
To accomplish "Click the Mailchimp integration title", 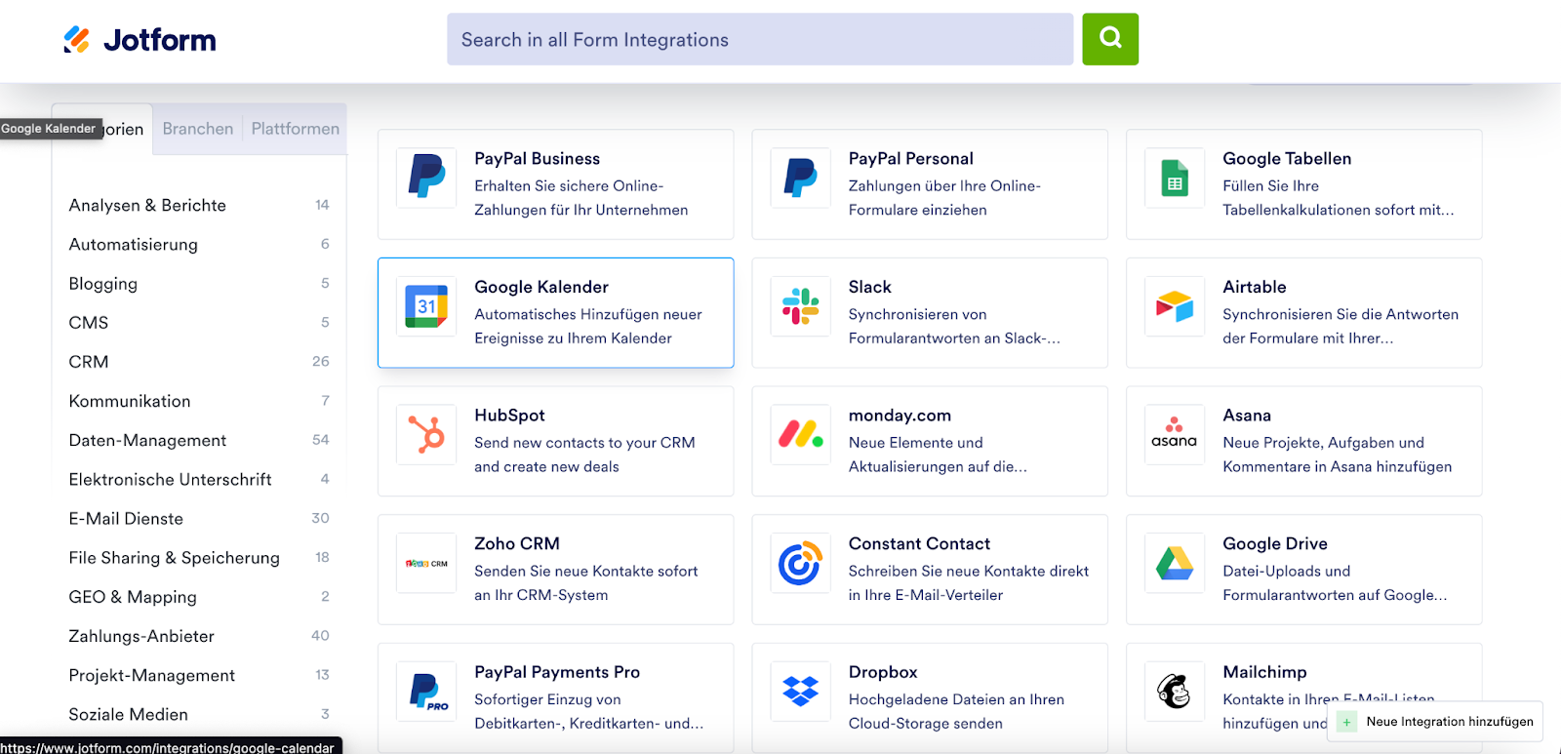I will click(x=1264, y=672).
